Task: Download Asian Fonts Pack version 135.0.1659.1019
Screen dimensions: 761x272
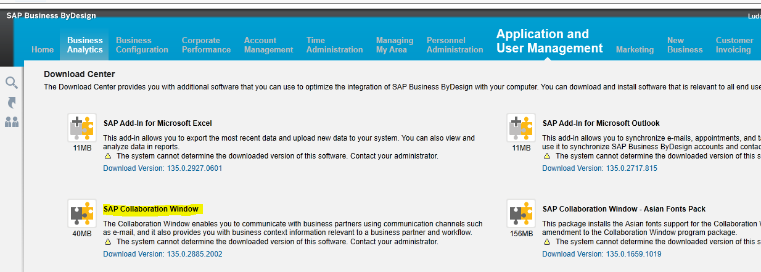Action: click(602, 253)
